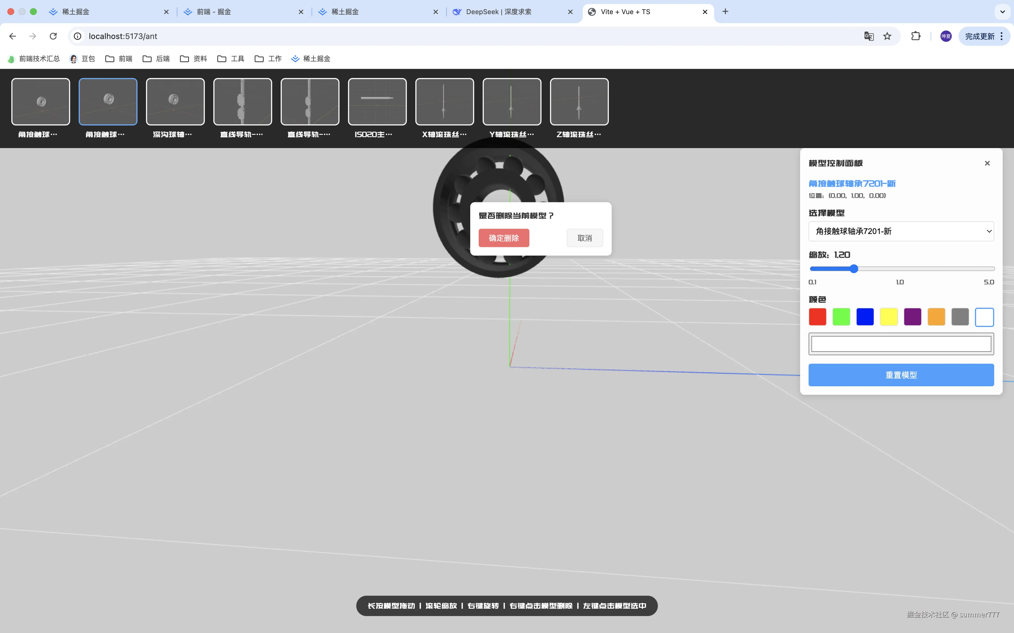1014x633 pixels.
Task: Open the browser extensions puzzle icon
Action: [x=916, y=36]
